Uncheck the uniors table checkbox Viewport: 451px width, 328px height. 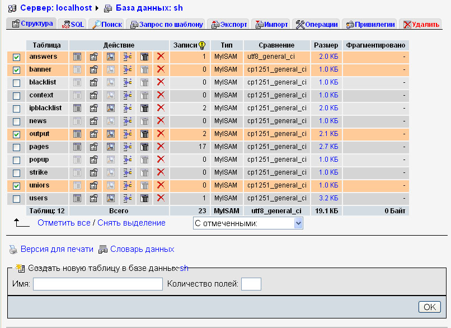[16, 186]
